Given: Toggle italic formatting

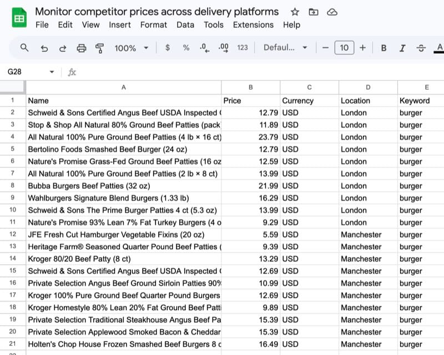Looking at the screenshot, I should pos(402,48).
